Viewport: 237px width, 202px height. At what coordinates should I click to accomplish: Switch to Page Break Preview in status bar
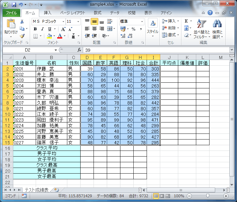[x=167, y=196]
